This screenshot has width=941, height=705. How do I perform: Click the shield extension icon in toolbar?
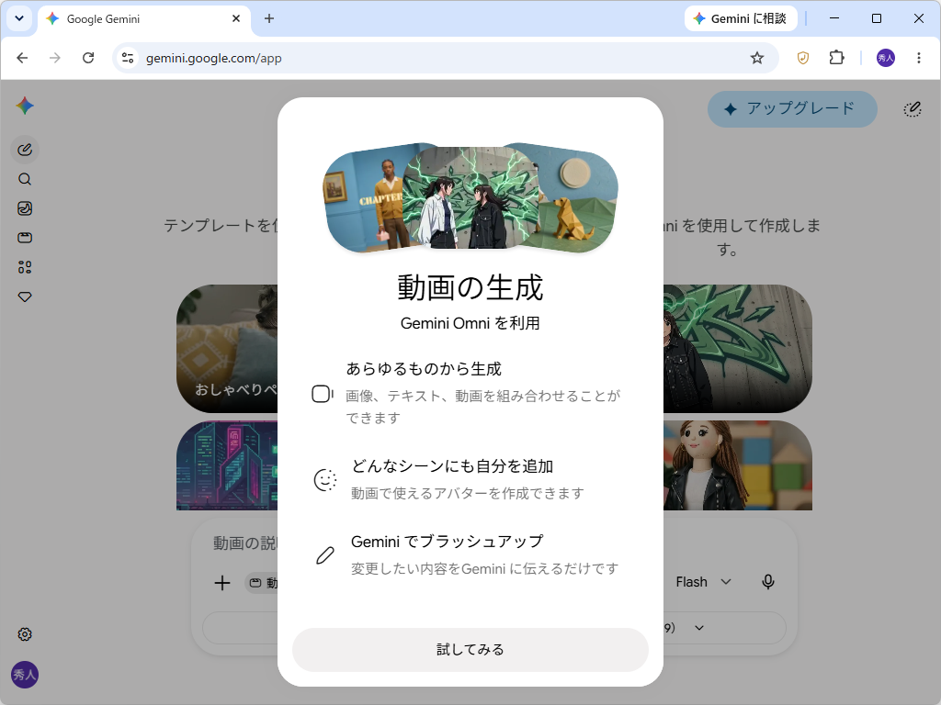[x=802, y=58]
